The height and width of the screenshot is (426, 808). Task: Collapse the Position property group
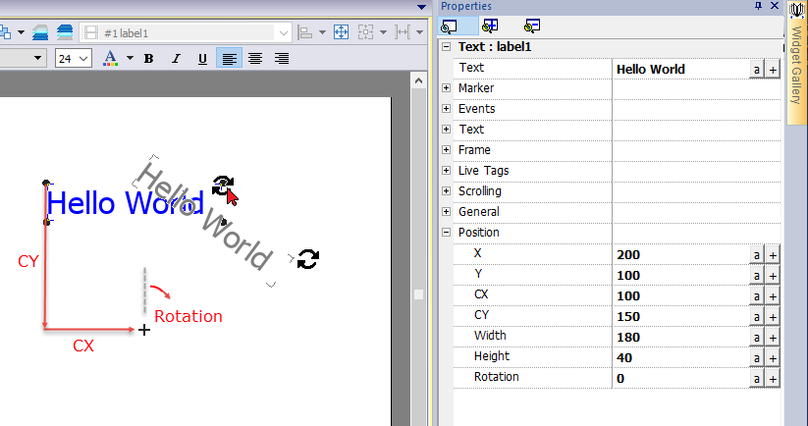[x=447, y=233]
